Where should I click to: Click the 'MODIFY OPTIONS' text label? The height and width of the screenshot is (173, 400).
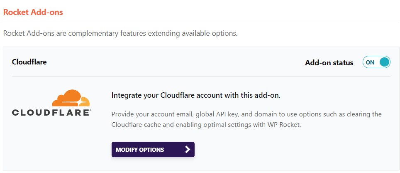tap(140, 150)
